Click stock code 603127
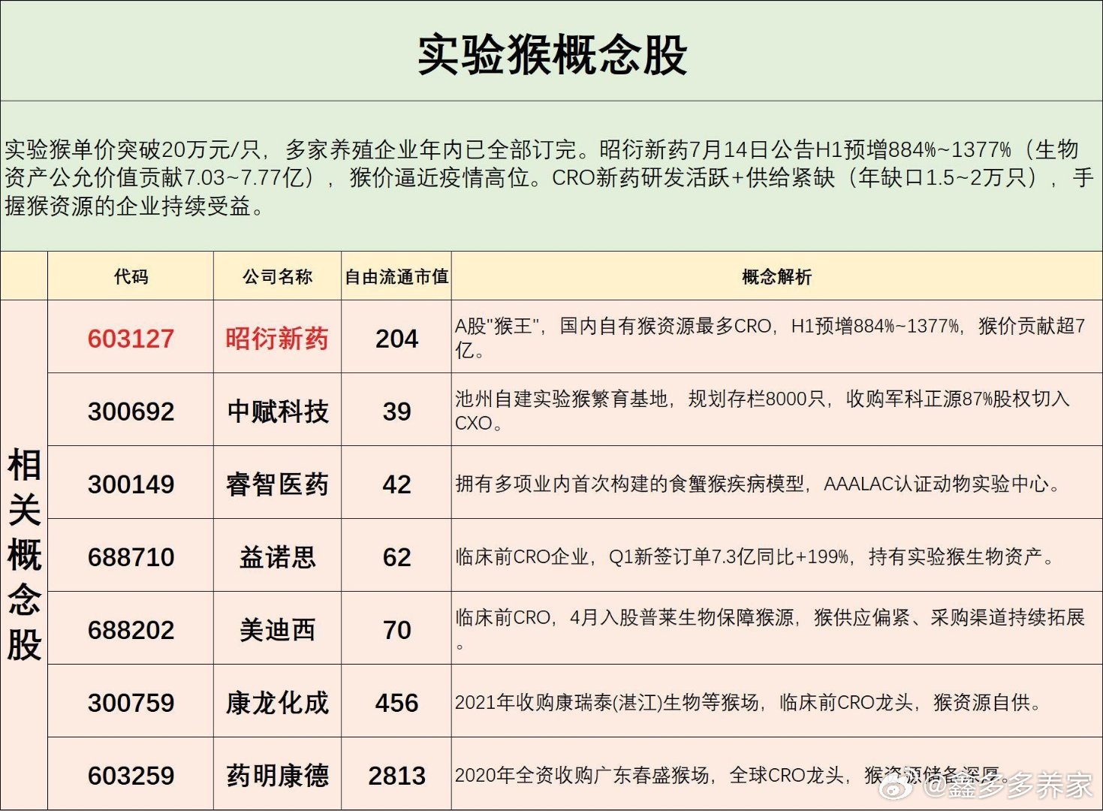Image resolution: width=1103 pixels, height=811 pixels. point(131,339)
